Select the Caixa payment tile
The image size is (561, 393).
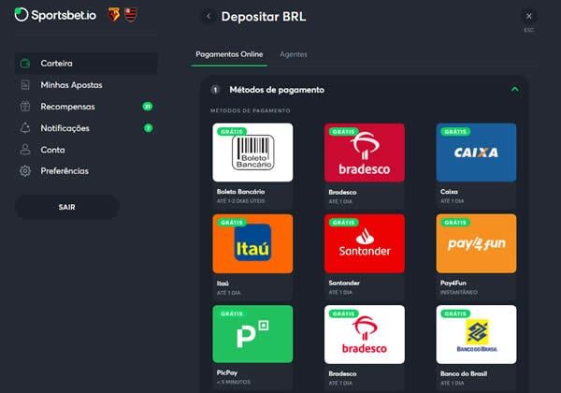(476, 153)
